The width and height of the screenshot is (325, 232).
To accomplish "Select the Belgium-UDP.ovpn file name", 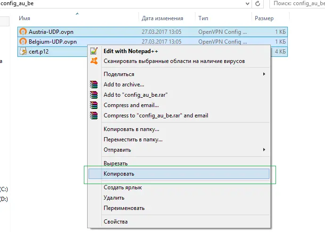I will pos(53,42).
